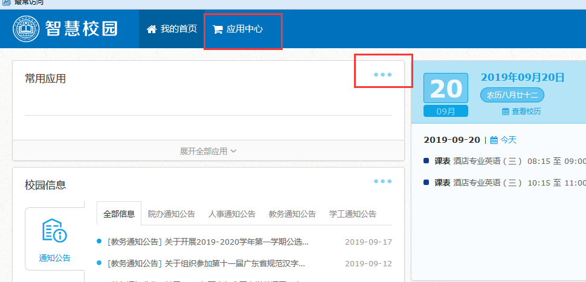Click the home icon beside 我的首页
Viewport: 586px width, 282px height.
click(152, 30)
